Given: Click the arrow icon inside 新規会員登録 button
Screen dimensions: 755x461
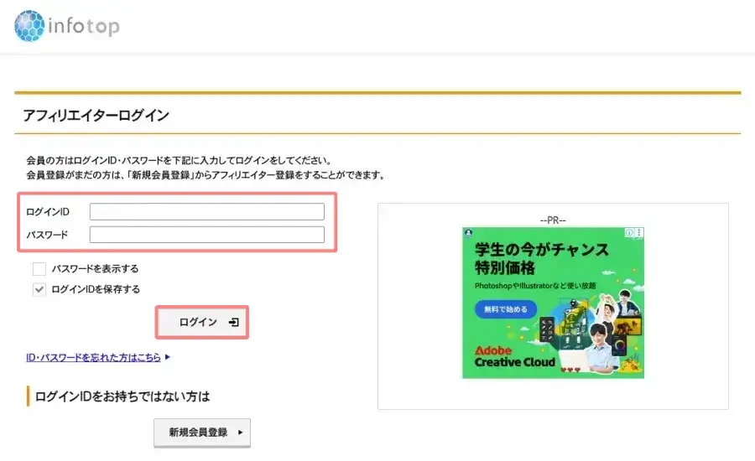Looking at the screenshot, I should click(x=241, y=433).
